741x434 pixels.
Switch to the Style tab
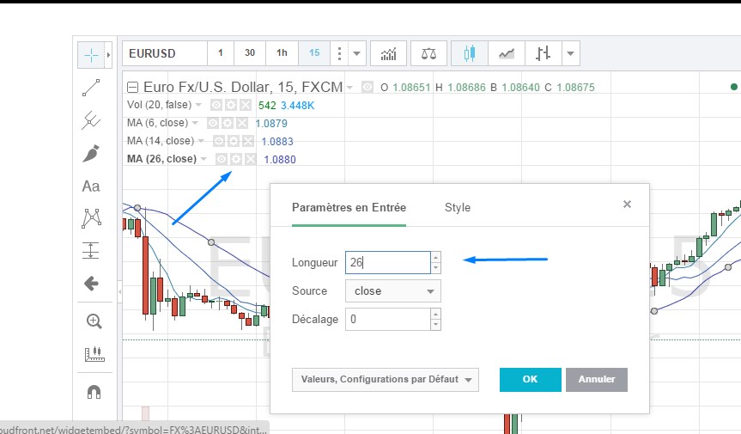click(x=457, y=207)
